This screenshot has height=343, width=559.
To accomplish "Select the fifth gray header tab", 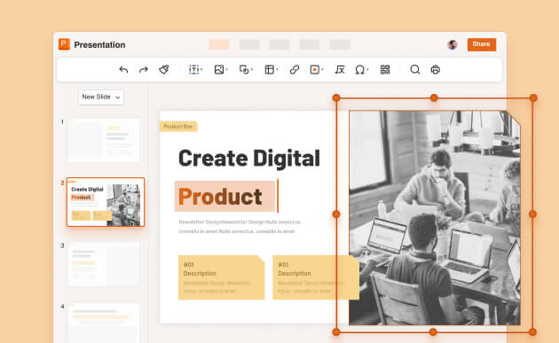I will point(340,44).
